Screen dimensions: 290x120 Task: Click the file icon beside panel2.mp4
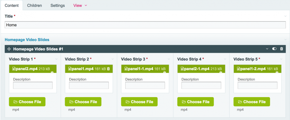tap(13, 69)
